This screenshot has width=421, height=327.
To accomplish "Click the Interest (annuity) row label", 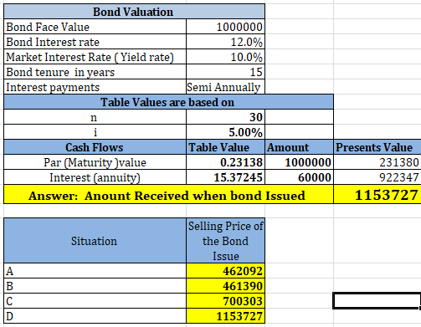I will coord(95,177).
